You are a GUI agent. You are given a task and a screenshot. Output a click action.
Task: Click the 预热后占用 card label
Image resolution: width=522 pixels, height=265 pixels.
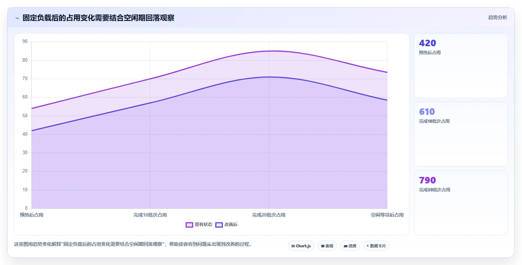(430, 53)
